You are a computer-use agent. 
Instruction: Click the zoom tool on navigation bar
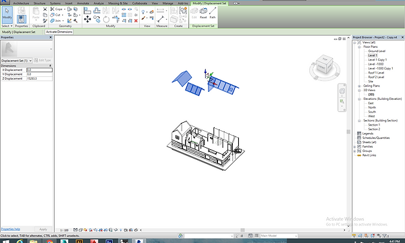point(342,101)
